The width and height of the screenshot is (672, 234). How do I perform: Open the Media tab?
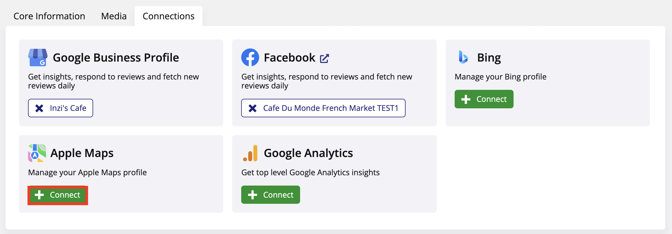[x=114, y=16]
